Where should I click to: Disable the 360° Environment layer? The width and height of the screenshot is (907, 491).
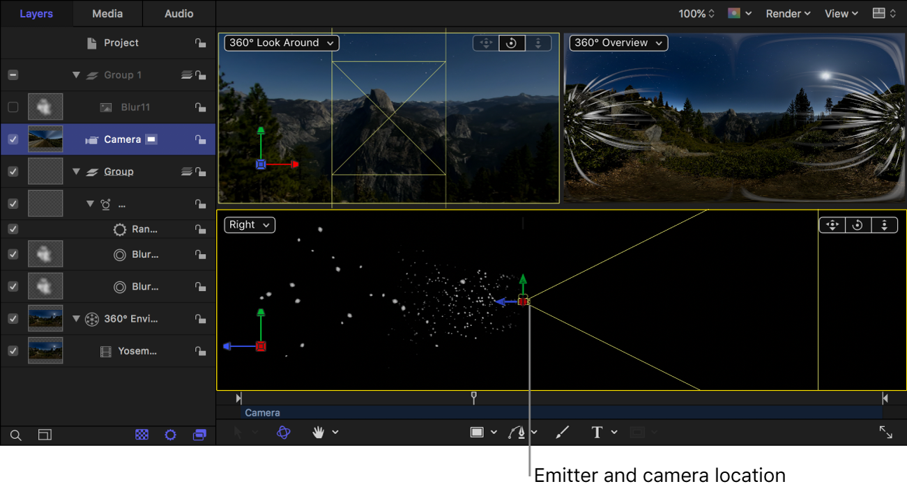click(x=13, y=318)
